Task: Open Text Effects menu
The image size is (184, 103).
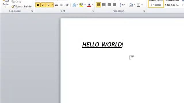Action: [x=74, y=5]
